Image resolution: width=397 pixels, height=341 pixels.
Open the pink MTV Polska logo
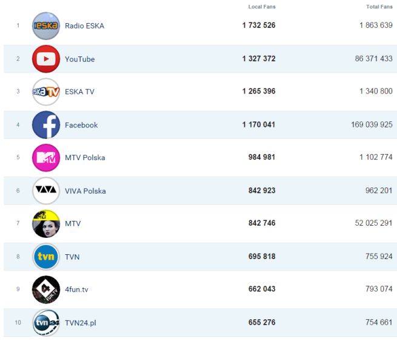46,158
